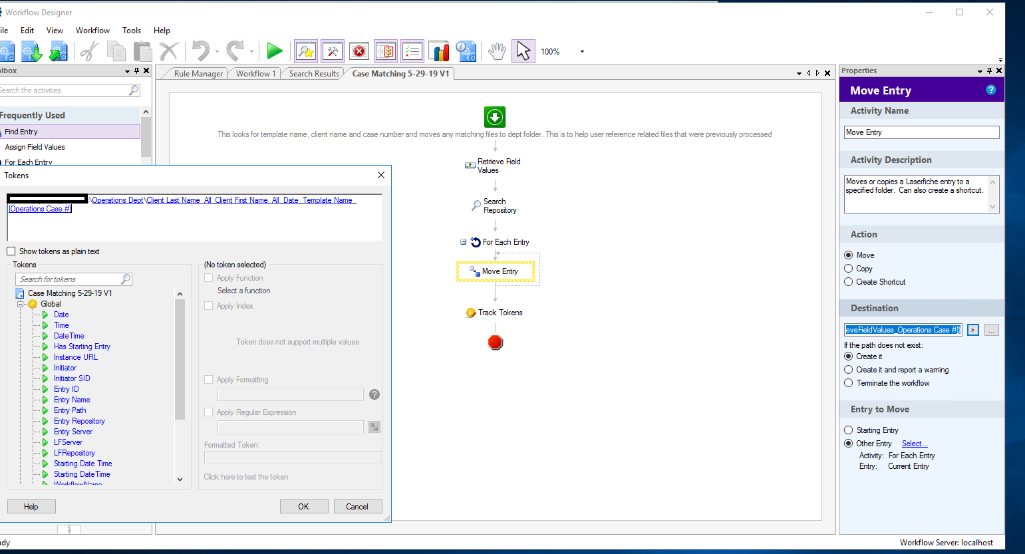The height and width of the screenshot is (554, 1025).
Task: Switch to the Rule Manager tab
Action: [198, 74]
